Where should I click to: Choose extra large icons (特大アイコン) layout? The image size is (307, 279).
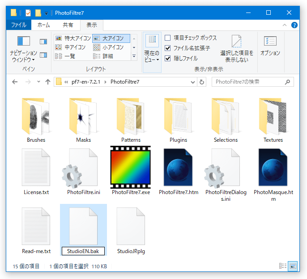[x=73, y=38]
